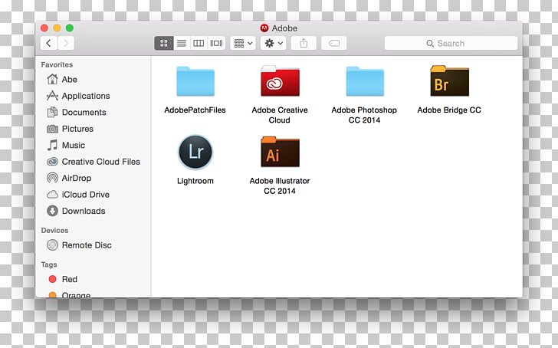Open Documents in the sidebar
Image resolution: width=558 pixels, height=348 pixels.
point(94,112)
